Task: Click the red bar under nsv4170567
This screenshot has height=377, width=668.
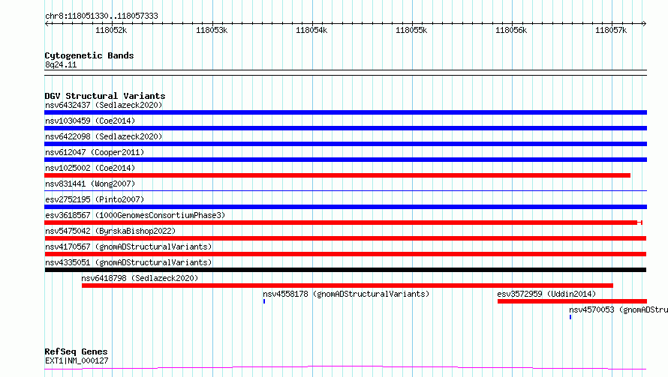Action: tap(345, 254)
